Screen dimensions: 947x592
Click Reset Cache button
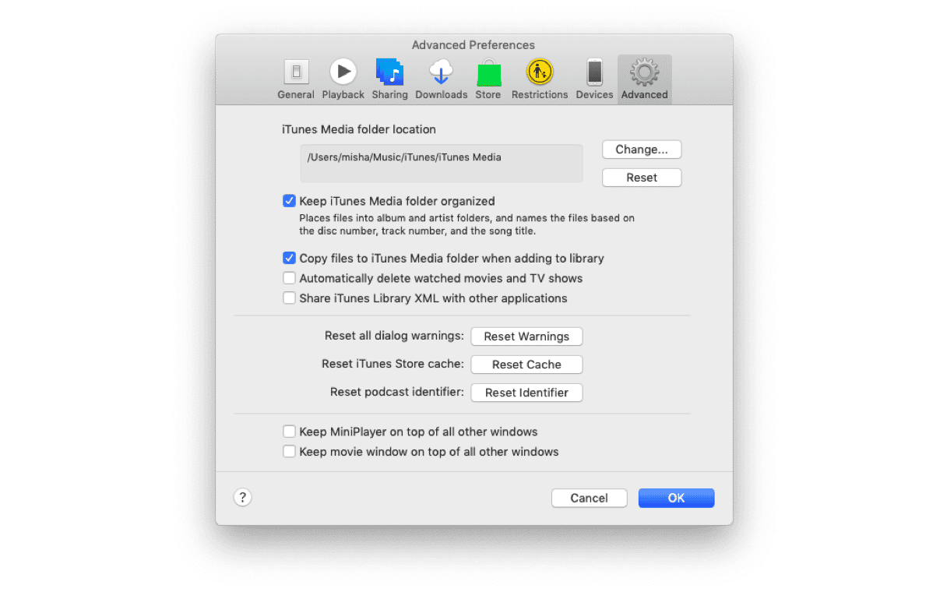pos(526,365)
